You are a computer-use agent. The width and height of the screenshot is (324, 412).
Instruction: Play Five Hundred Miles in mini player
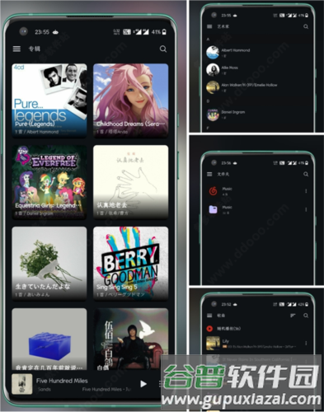[x=143, y=384]
